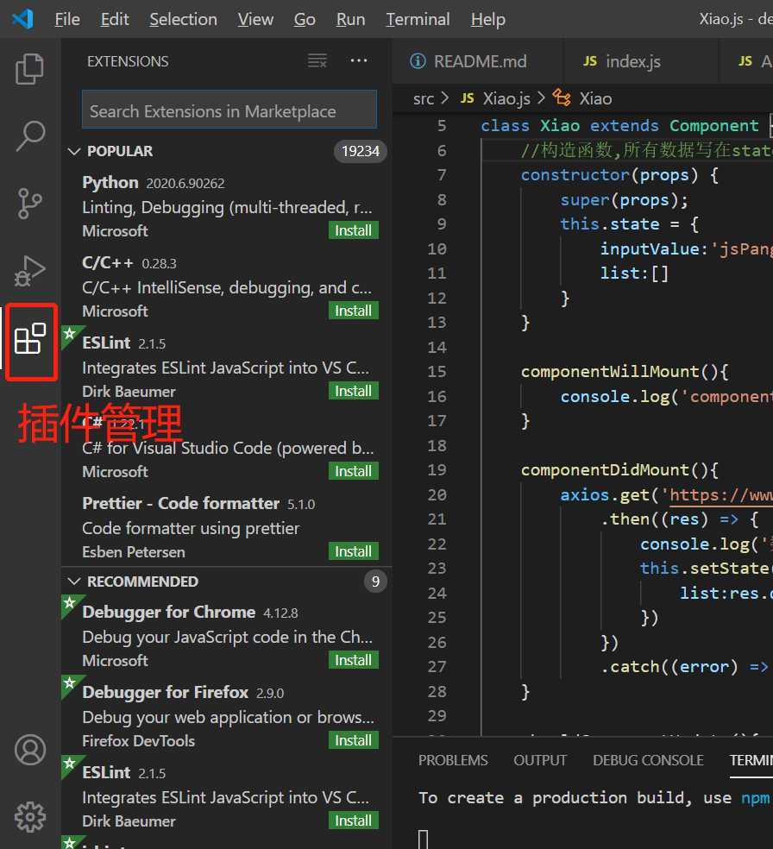Click the terminal production build message
The height and width of the screenshot is (849, 773).
(594, 797)
